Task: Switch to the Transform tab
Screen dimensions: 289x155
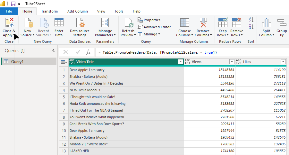Action: pos(49,11)
